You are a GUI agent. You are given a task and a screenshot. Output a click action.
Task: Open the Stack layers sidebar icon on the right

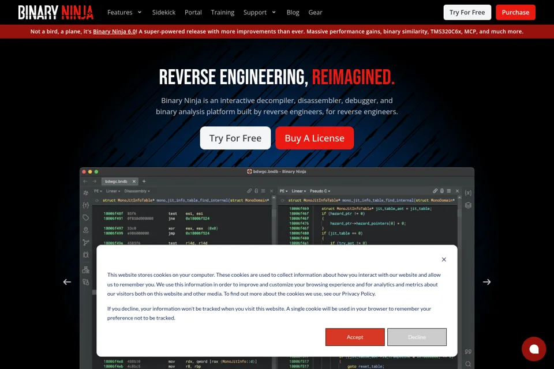pos(468,205)
